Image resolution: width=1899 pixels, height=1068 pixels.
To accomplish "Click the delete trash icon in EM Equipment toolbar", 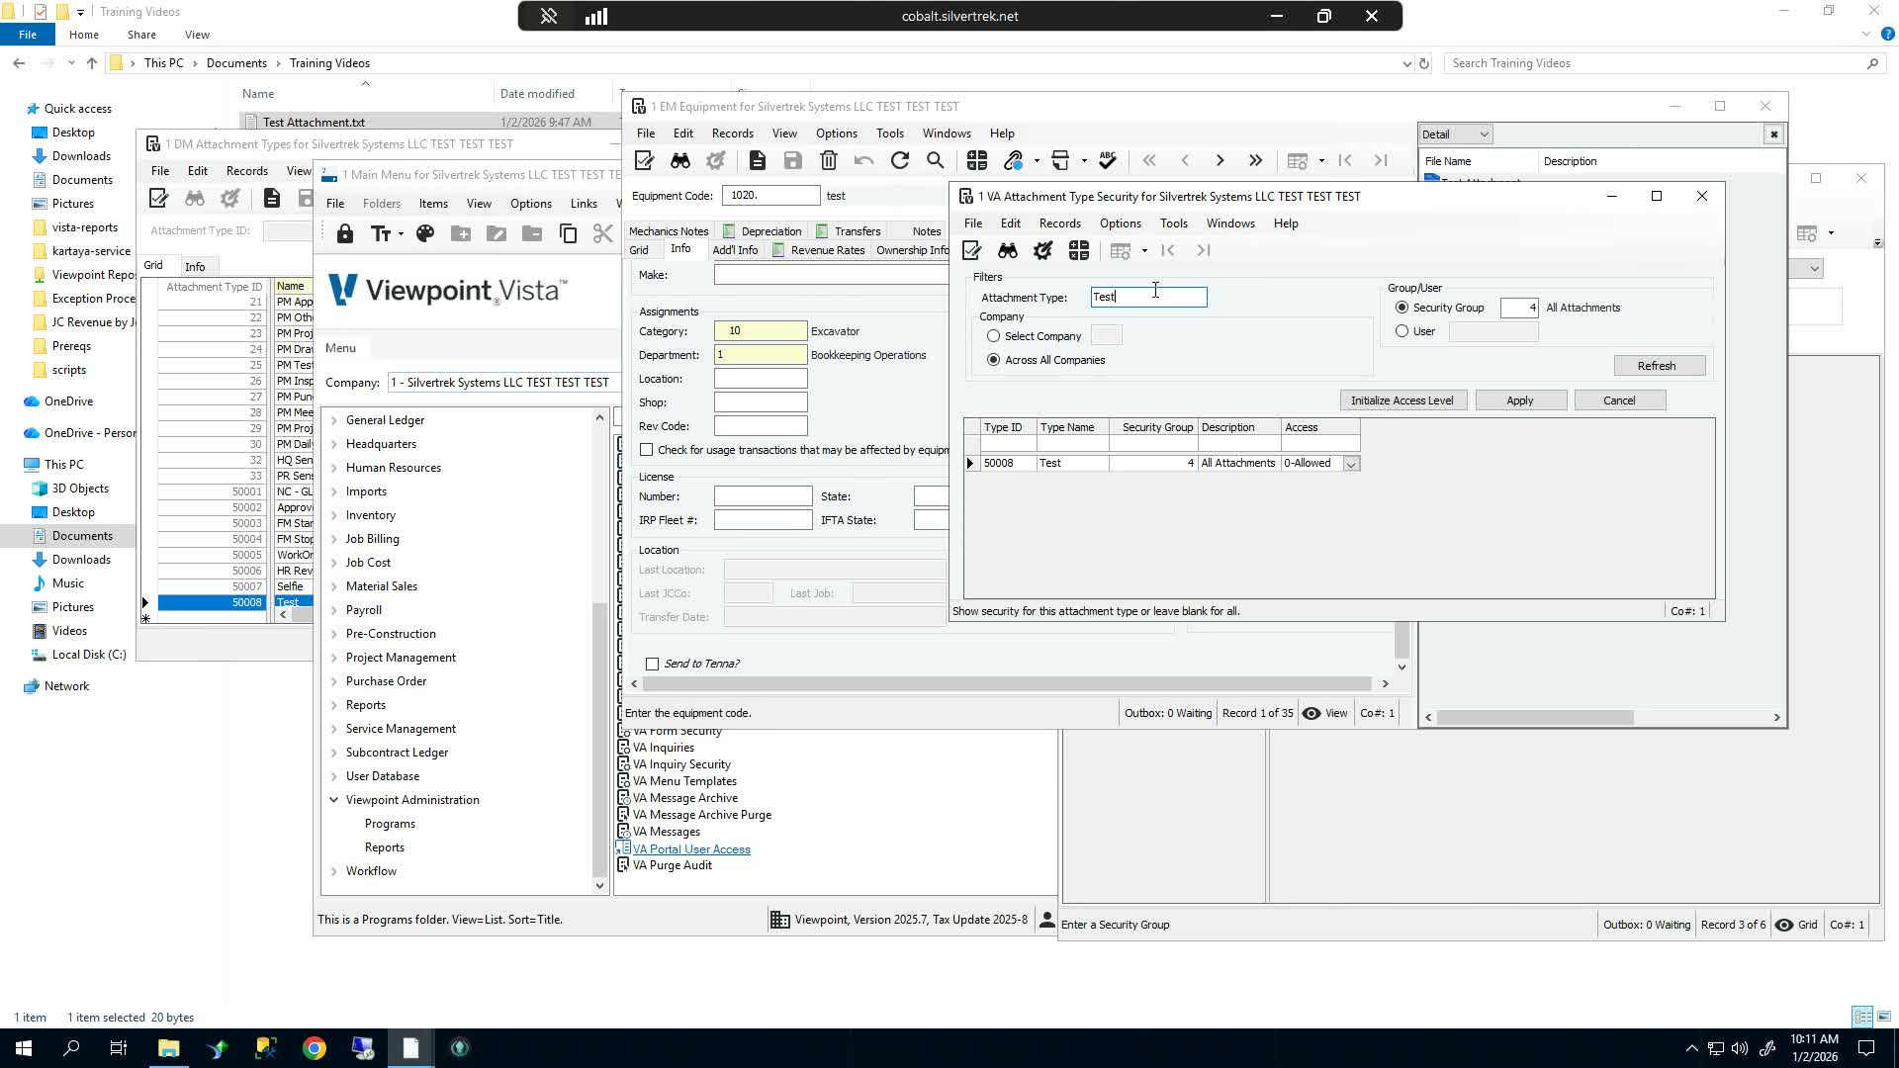I will (x=829, y=160).
